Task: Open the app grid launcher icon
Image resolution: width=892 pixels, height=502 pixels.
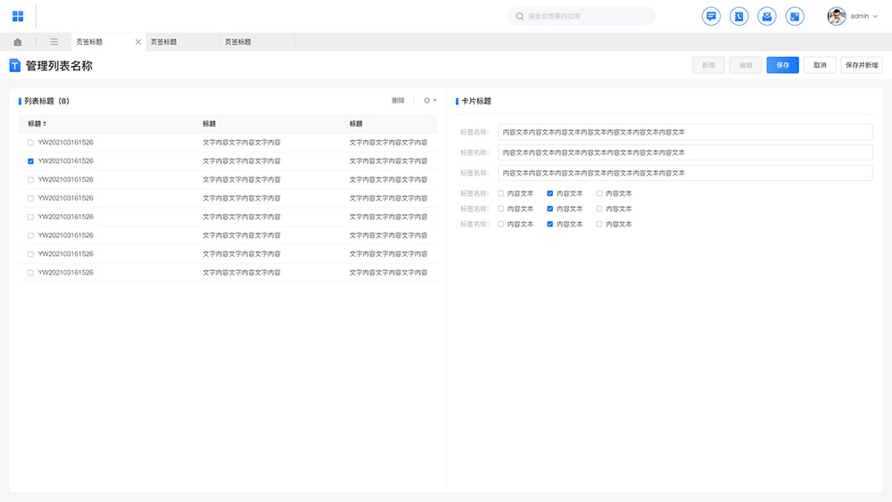Action: 18,16
